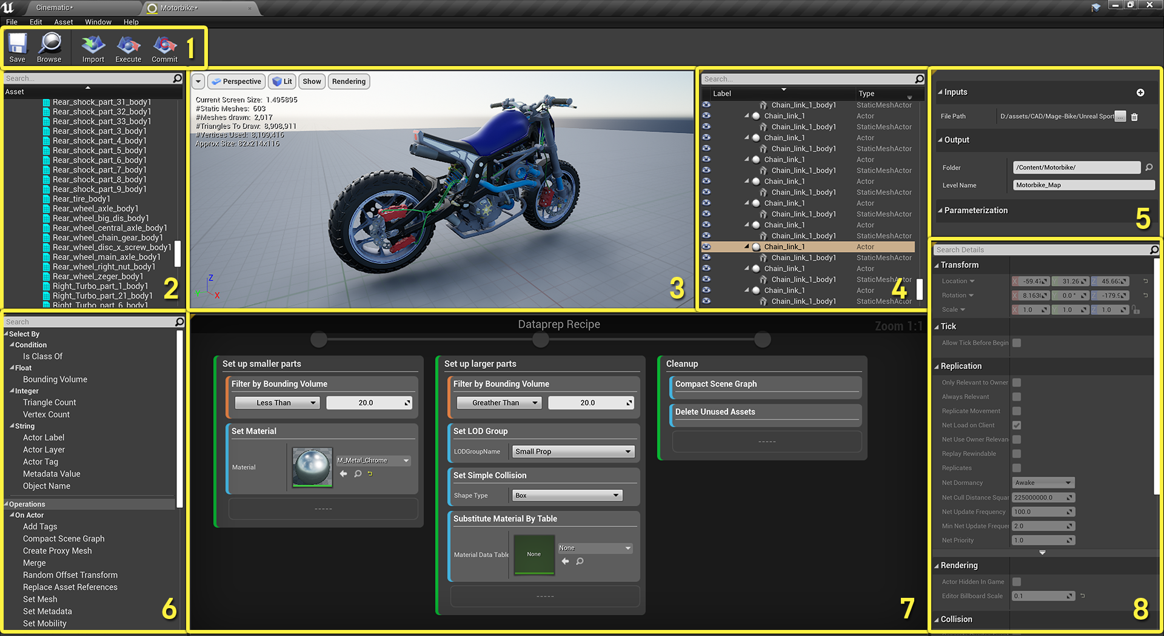Run the Execute toolbar icon
Image resolution: width=1164 pixels, height=636 pixels.
[x=129, y=48]
